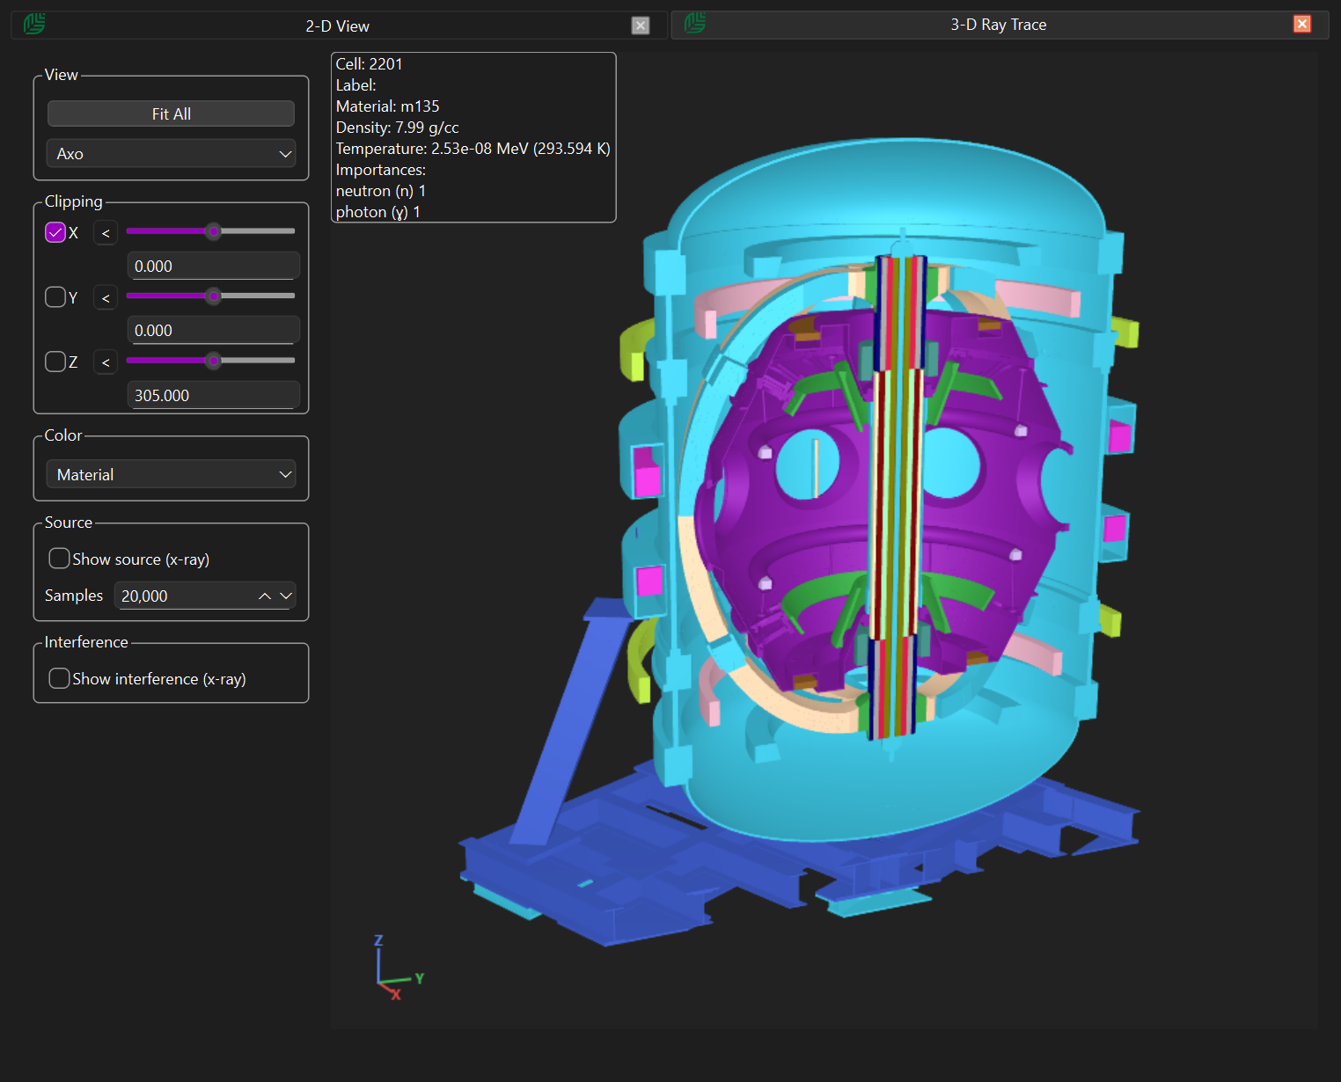1341x1082 pixels.
Task: Enable the Z clipping checkbox
Action: 55,362
